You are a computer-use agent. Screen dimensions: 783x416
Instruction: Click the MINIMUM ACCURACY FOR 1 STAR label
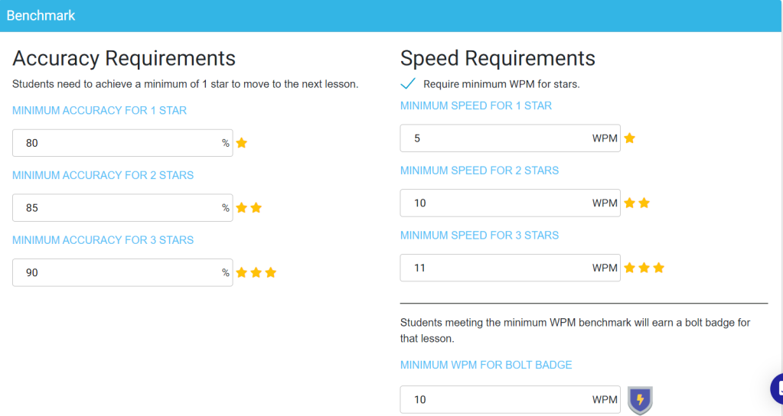click(100, 110)
